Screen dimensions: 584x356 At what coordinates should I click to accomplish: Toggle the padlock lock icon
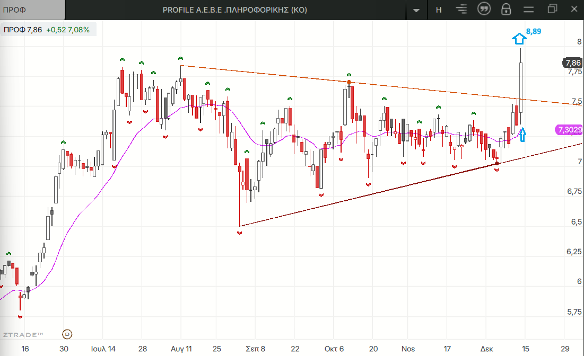point(505,10)
